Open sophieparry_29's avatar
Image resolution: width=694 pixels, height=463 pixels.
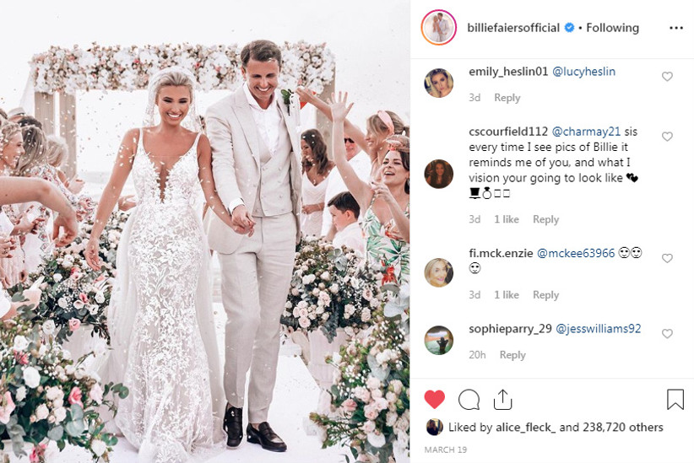pos(439,341)
